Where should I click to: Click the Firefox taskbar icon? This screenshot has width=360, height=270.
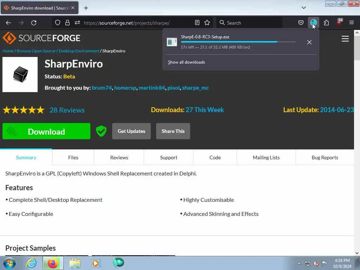(x=53, y=263)
